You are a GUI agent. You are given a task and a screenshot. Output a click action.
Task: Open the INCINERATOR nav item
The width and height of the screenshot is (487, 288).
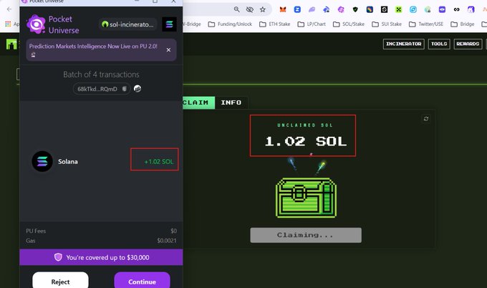pyautogui.click(x=403, y=44)
